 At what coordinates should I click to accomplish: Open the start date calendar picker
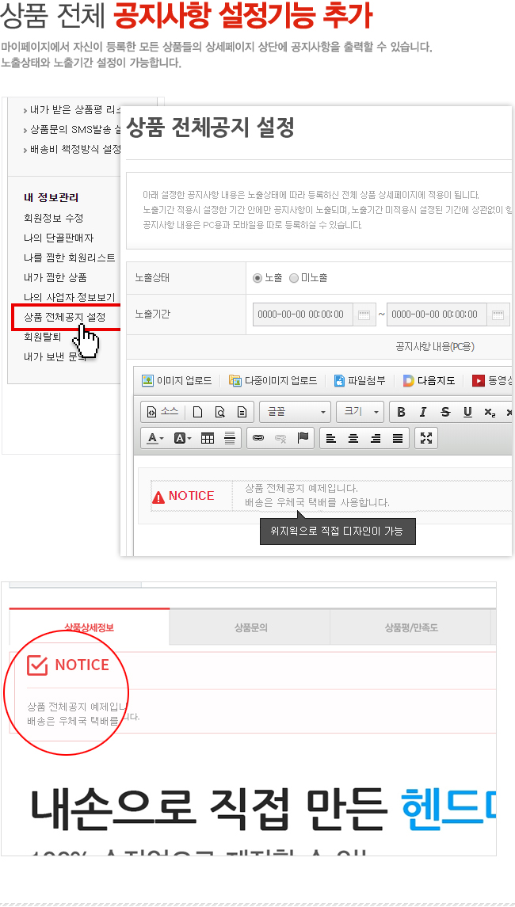point(364,314)
